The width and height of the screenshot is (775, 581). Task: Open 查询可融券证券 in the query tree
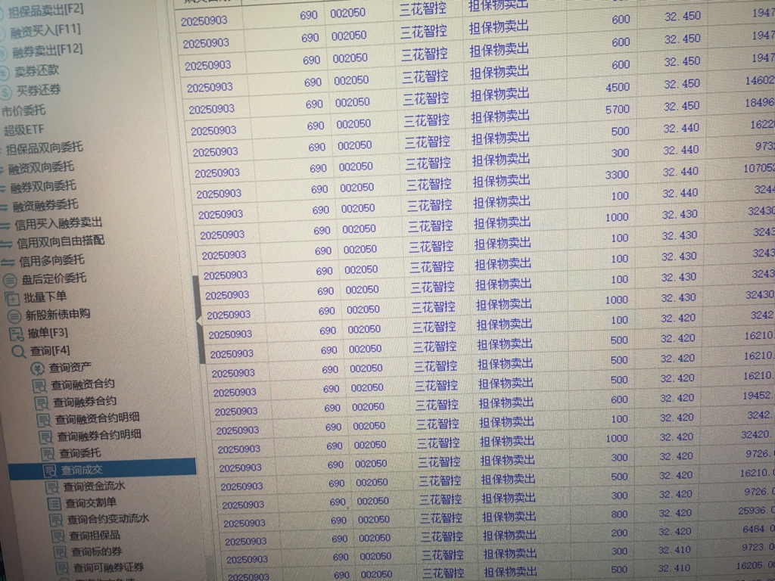(x=109, y=567)
